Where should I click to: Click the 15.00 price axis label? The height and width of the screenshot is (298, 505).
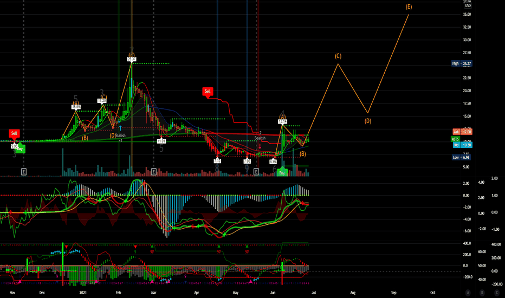pyautogui.click(x=467, y=116)
